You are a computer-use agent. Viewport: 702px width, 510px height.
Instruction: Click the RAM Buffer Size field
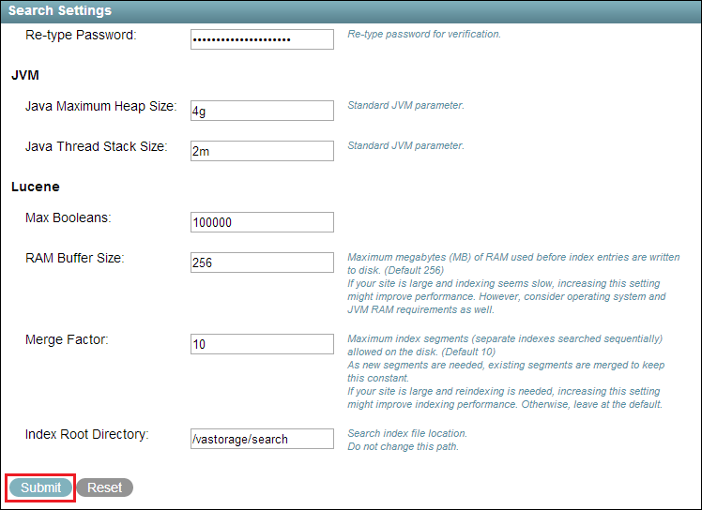(x=262, y=262)
